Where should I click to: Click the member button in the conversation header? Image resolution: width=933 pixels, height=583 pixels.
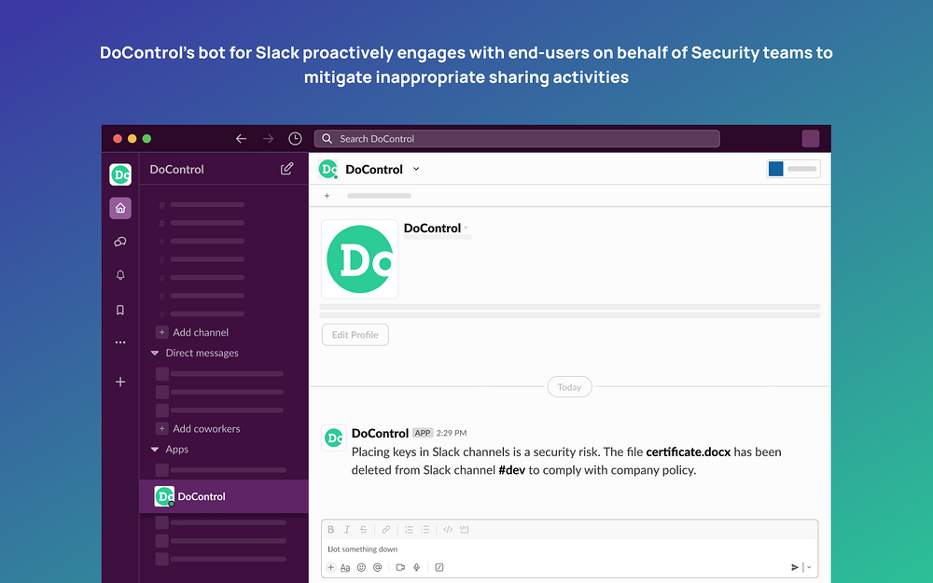tap(793, 169)
